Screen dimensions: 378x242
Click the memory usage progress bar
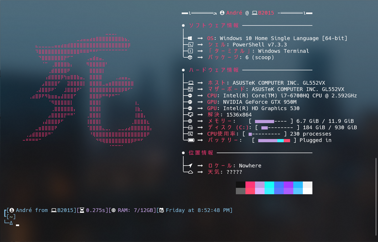tap(264, 121)
